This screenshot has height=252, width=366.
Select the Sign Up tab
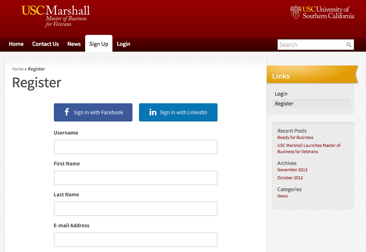[99, 44]
